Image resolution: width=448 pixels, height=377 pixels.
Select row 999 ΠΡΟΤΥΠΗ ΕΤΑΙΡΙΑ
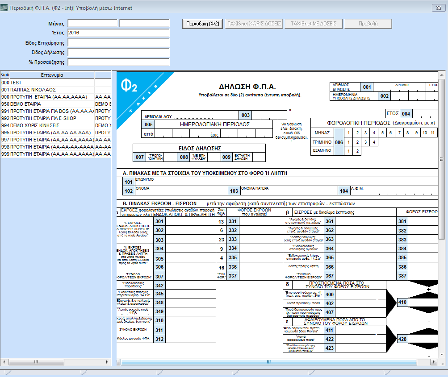click(56, 154)
